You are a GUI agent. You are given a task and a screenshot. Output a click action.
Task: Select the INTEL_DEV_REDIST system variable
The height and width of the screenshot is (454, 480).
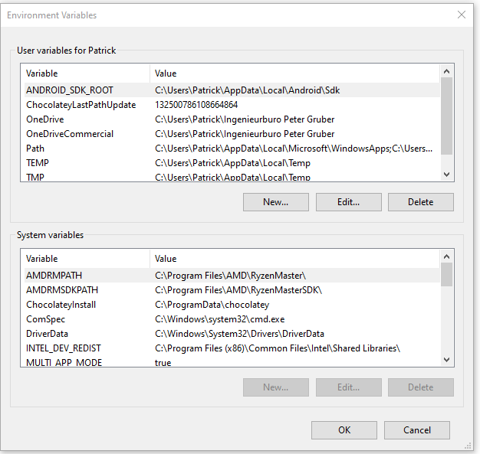[232, 348]
